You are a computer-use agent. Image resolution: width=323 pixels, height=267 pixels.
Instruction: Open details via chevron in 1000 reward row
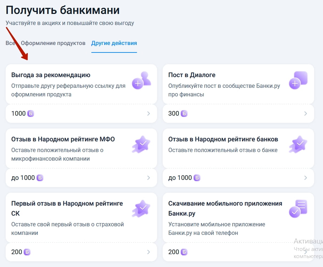(148, 114)
